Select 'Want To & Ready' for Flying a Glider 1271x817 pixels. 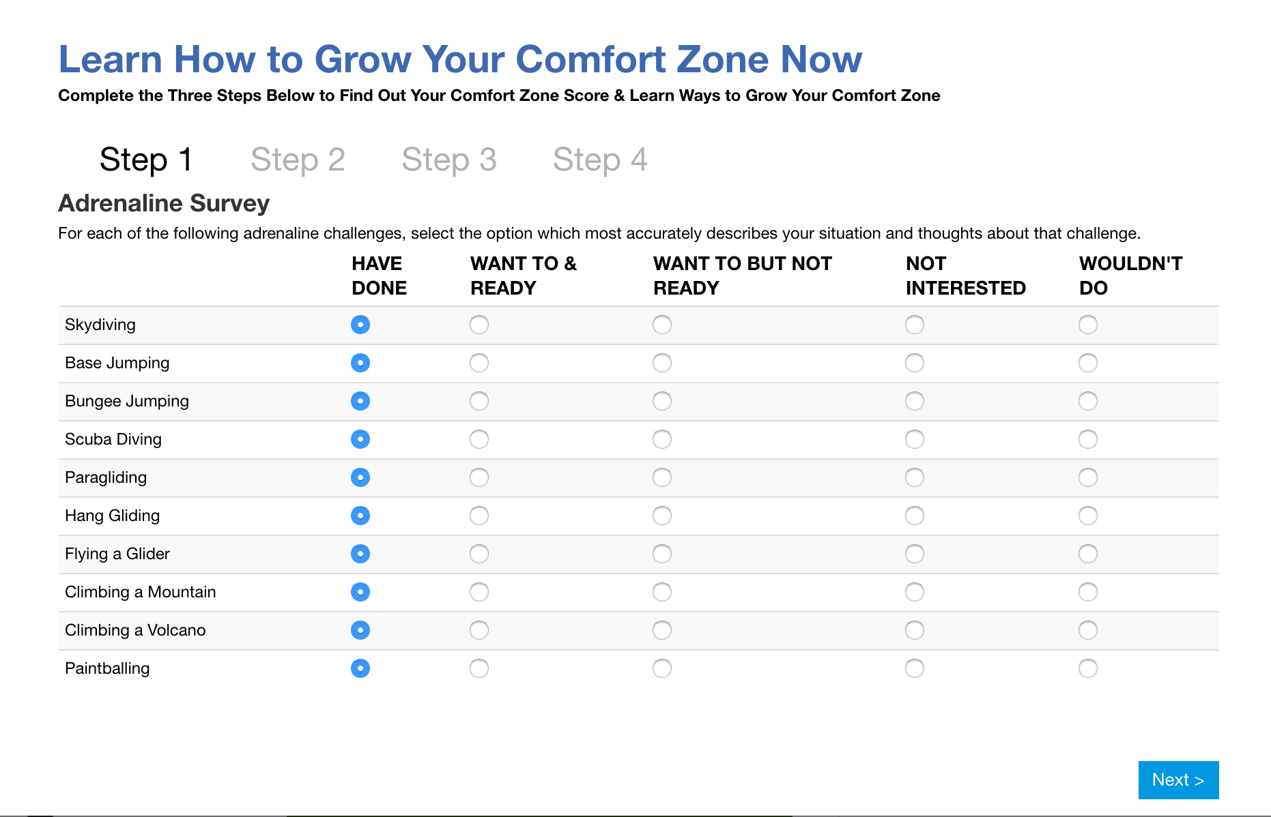[479, 554]
